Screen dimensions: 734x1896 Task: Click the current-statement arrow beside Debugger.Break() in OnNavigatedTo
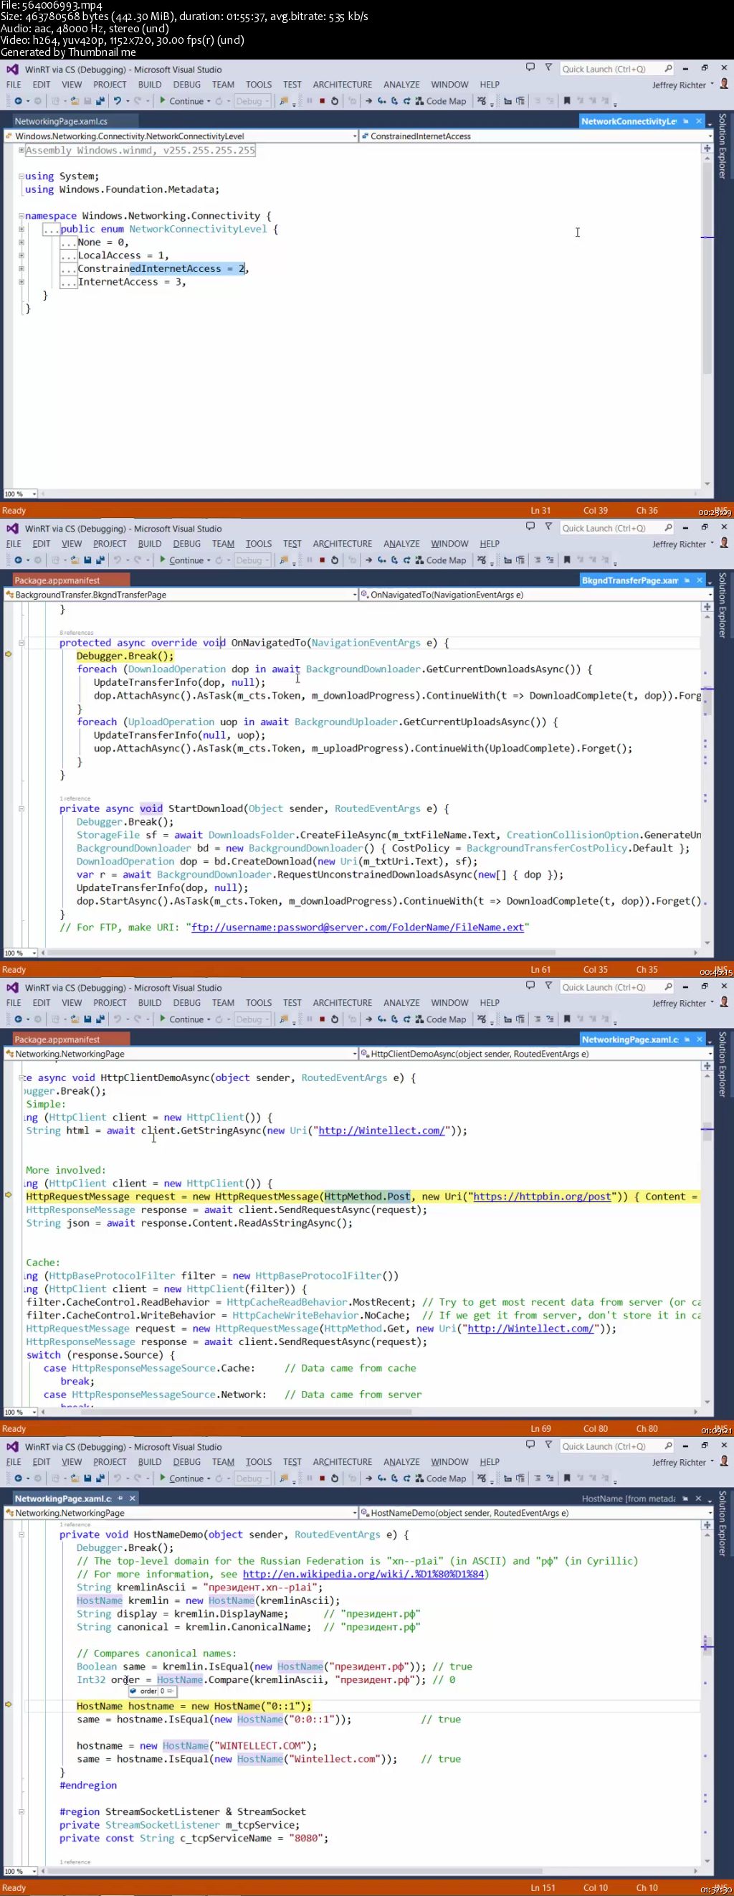(9, 654)
